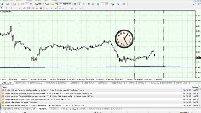The image size is (201, 113).
Task: Open news 'Mexico's Peso Weakens more Than 1 Pct'
Action: tap(21, 102)
